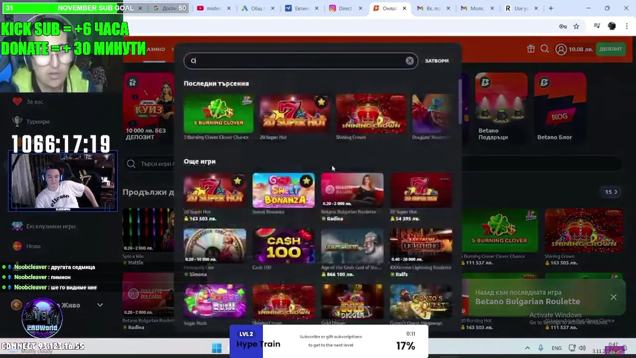Dismiss the Назад към последната игра notification

[x=614, y=297]
